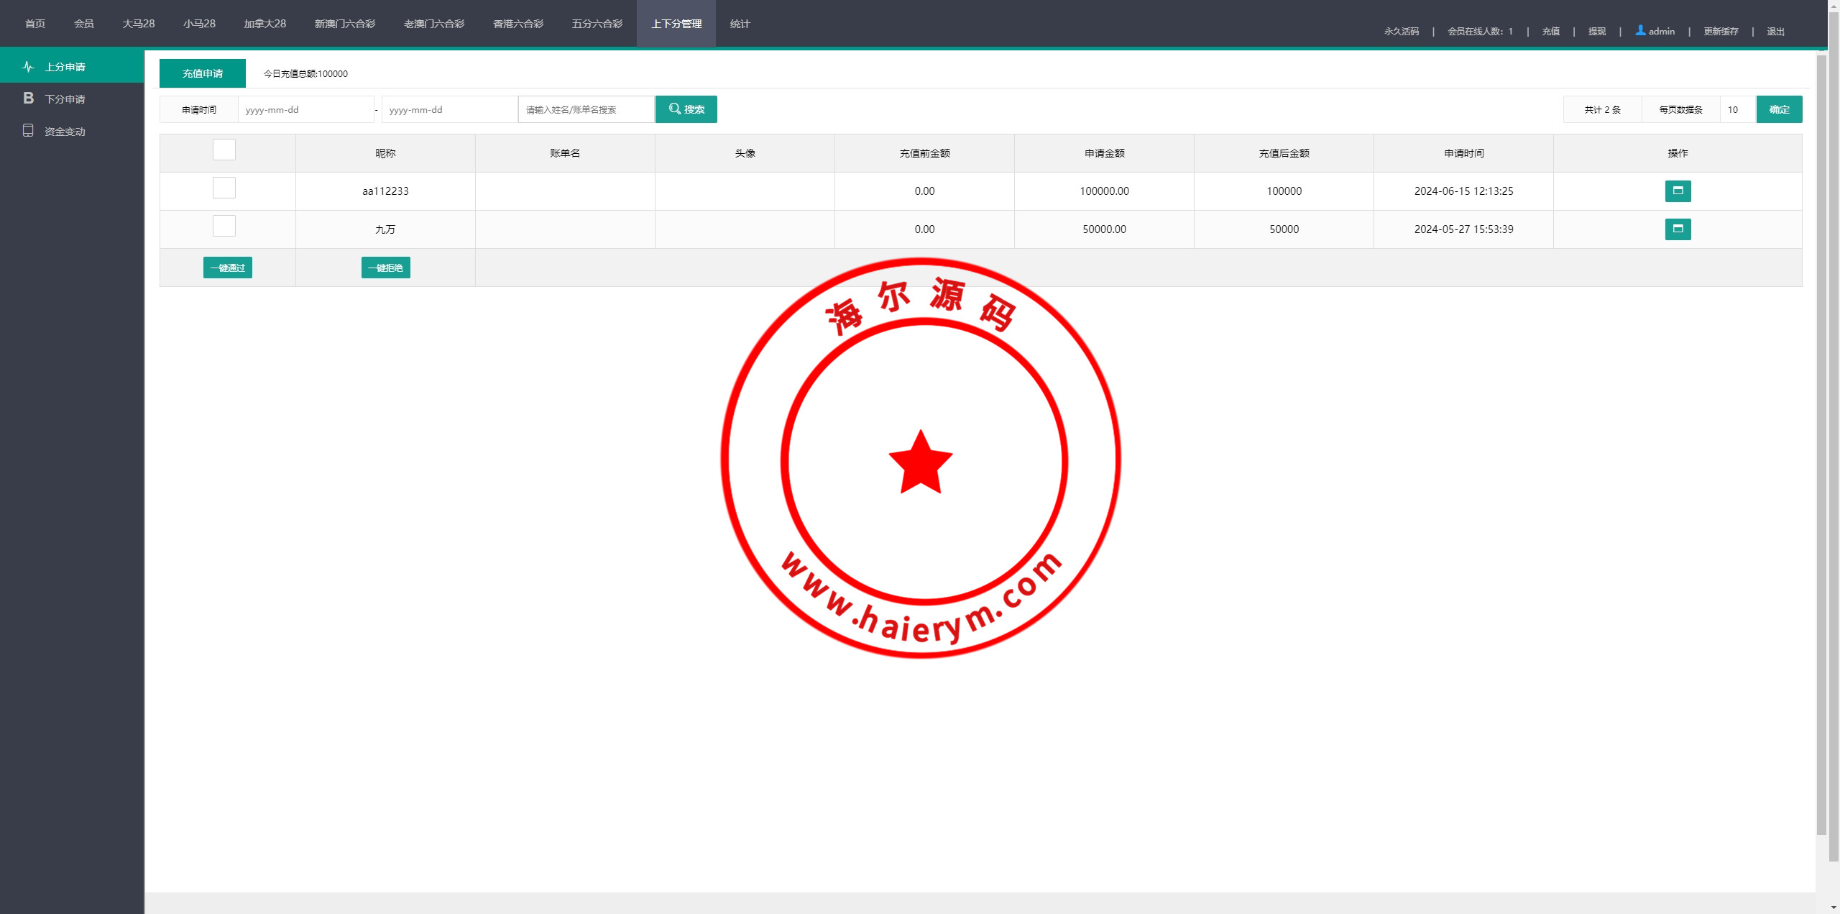Viewport: 1840px width, 914px height.
Task: Open the action icon for the aa112233 row
Action: tap(1678, 191)
